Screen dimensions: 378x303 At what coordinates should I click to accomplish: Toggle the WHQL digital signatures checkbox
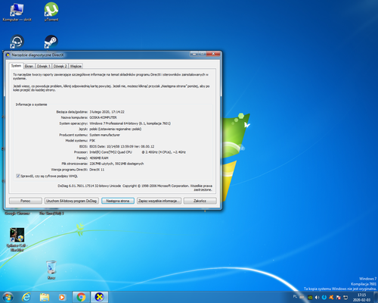pyautogui.click(x=18, y=176)
